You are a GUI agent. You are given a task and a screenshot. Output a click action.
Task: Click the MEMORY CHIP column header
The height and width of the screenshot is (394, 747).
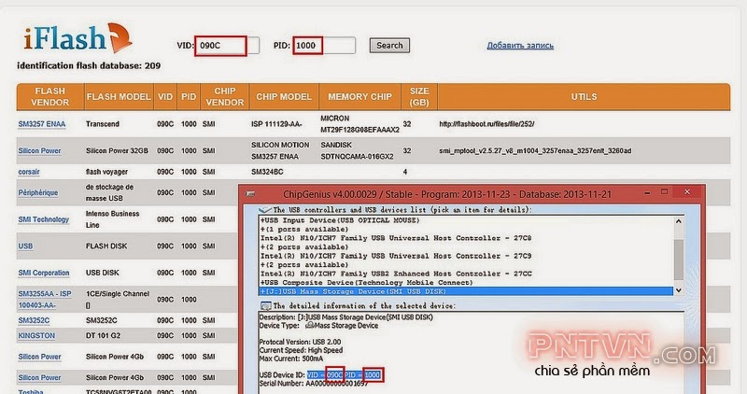coord(359,97)
